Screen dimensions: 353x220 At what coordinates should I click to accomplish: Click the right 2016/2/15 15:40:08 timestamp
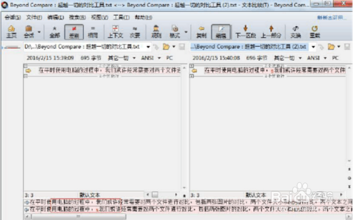[216, 58]
